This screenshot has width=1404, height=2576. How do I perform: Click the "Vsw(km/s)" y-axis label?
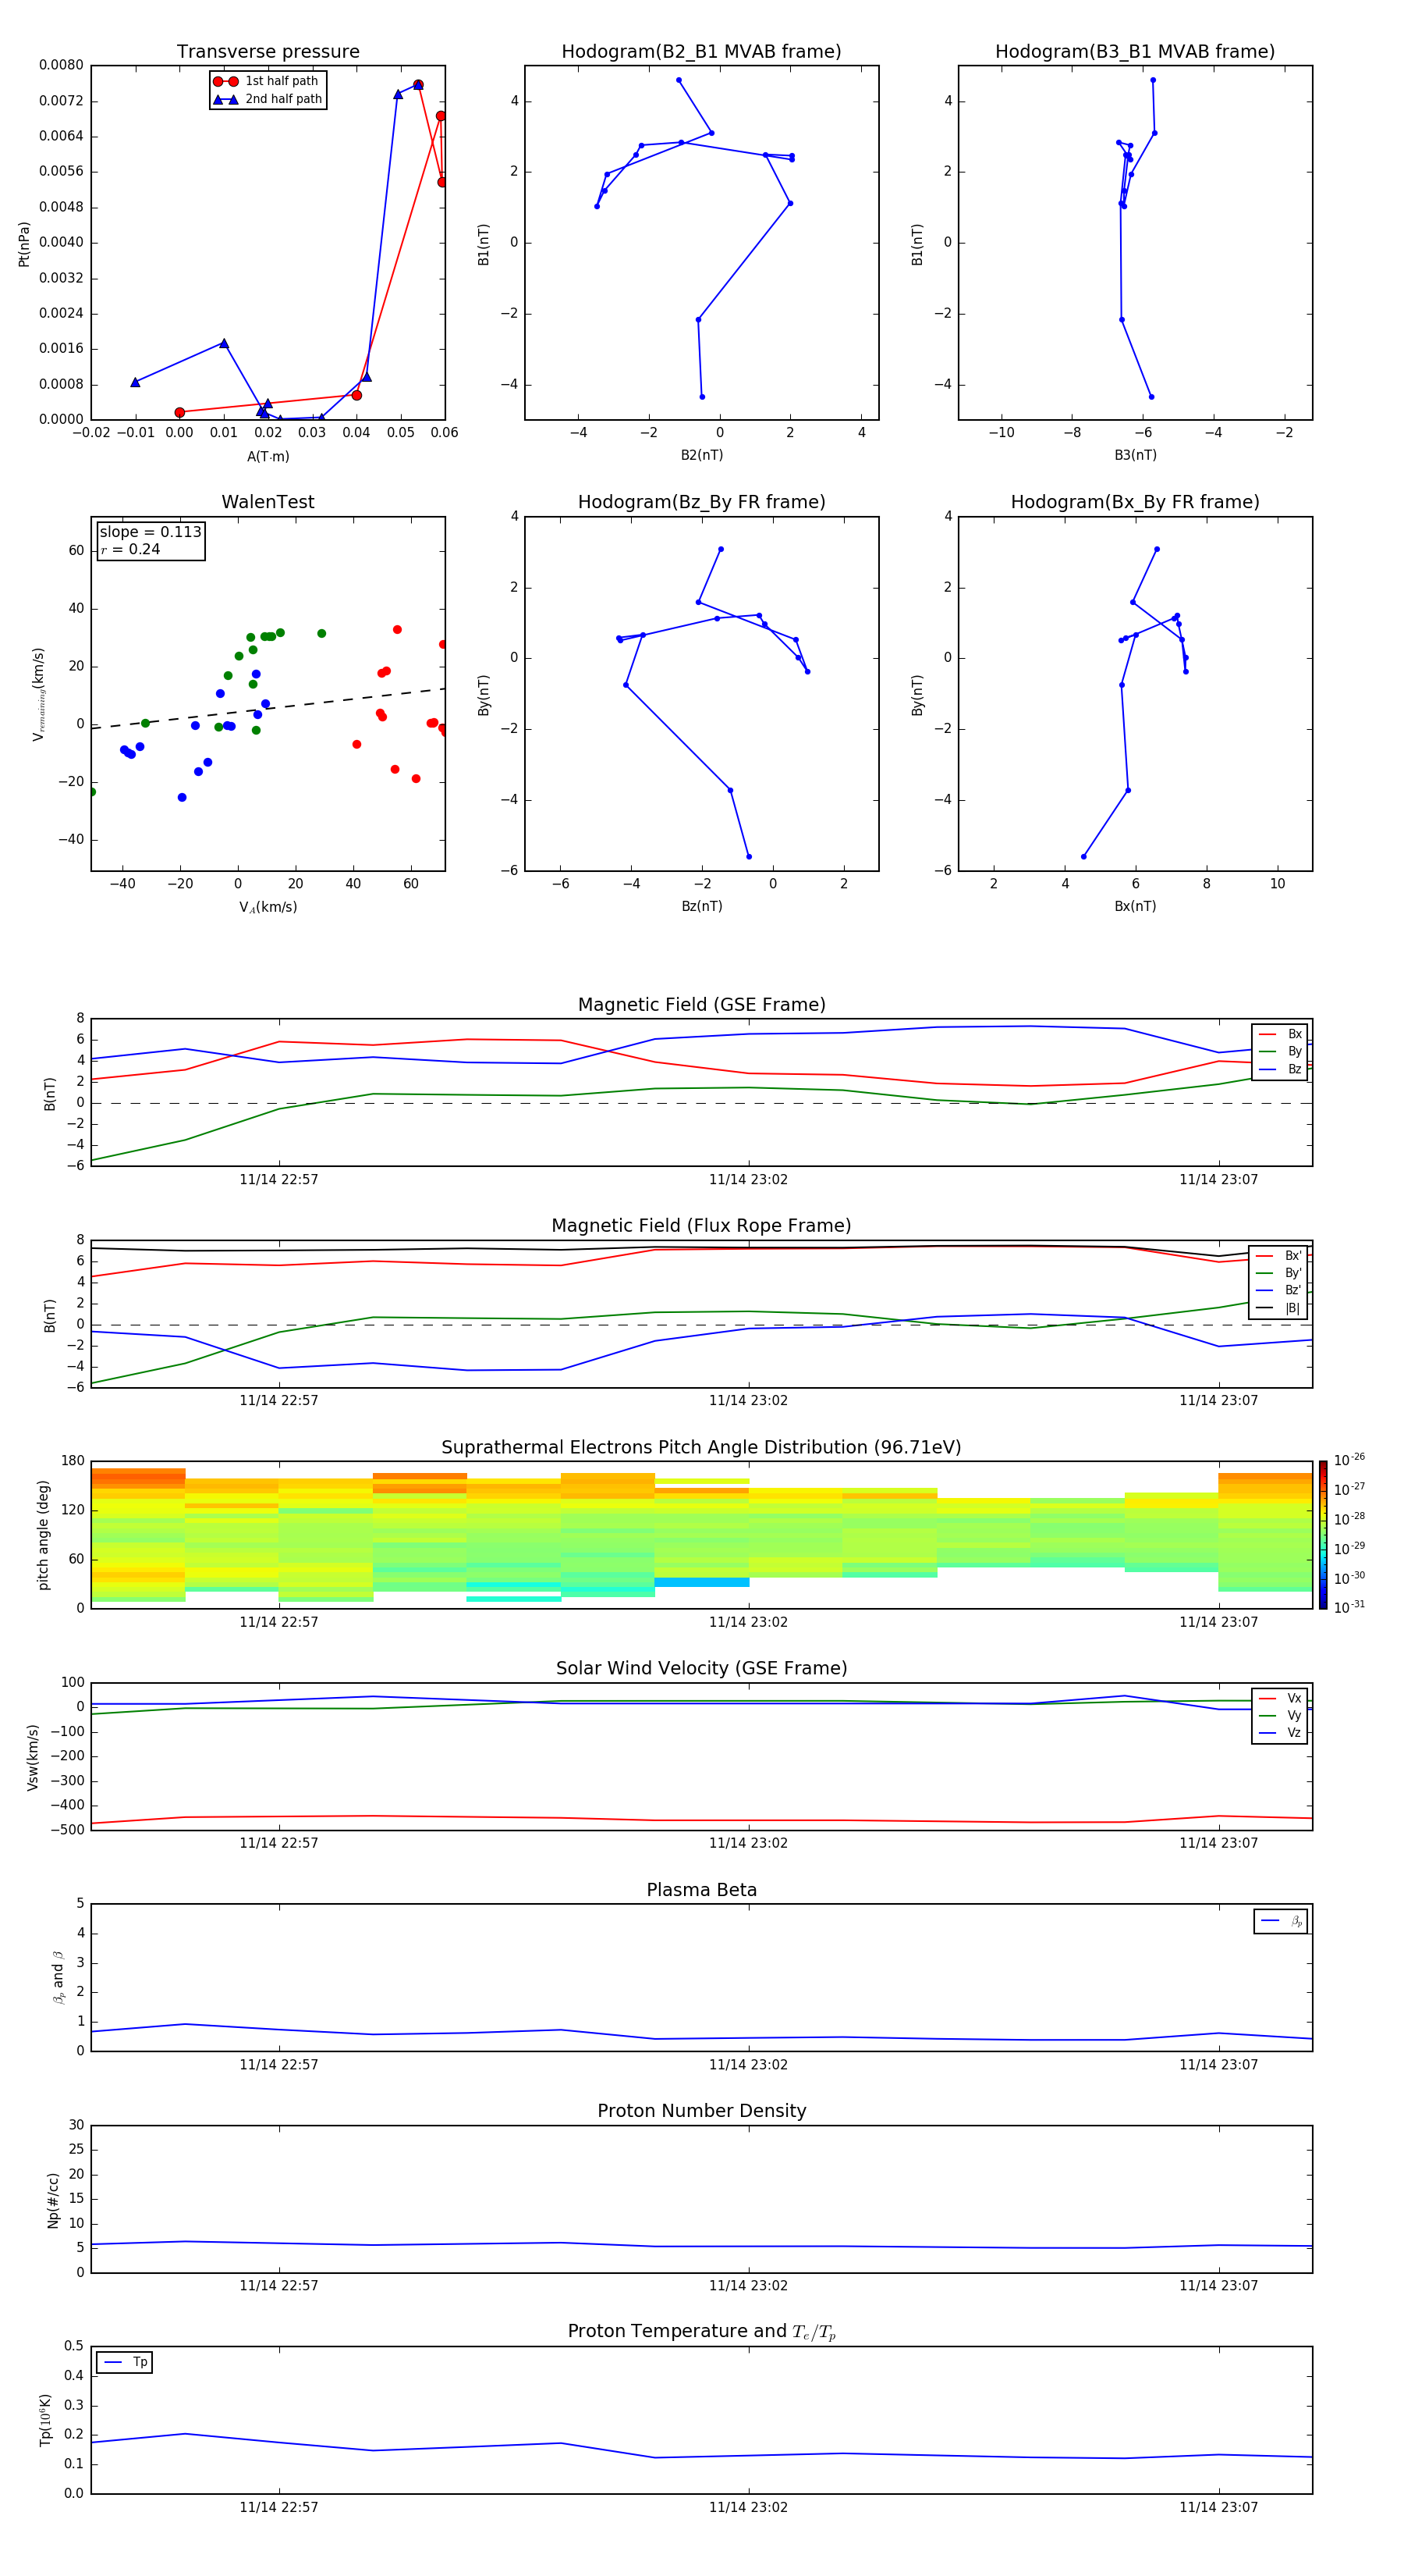[33, 1757]
